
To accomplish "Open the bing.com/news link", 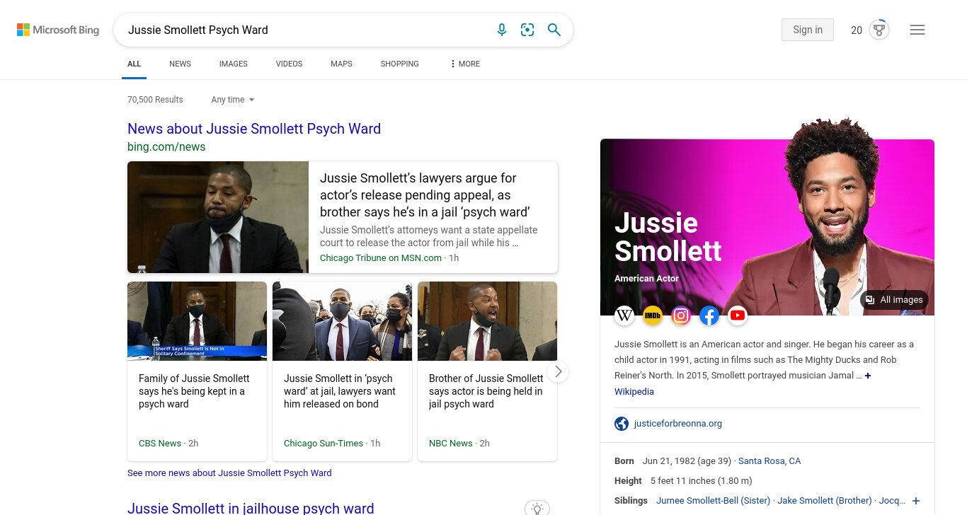I will pyautogui.click(x=166, y=147).
